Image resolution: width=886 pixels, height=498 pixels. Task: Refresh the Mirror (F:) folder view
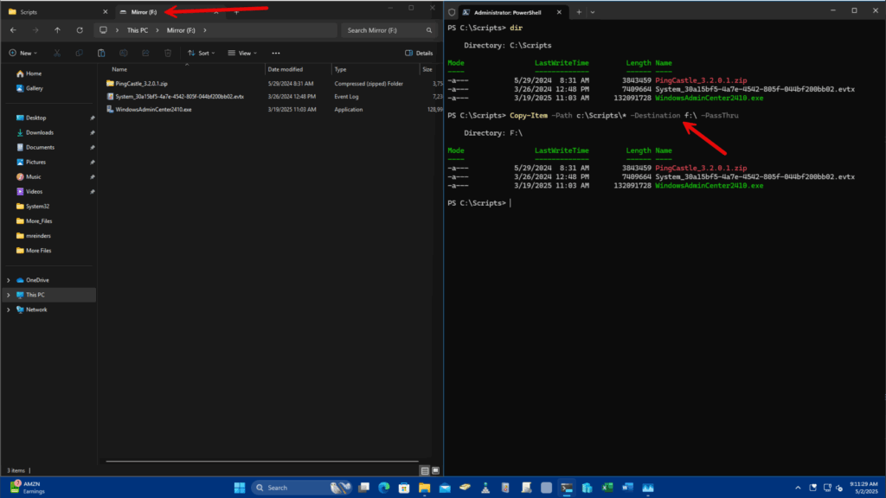(x=80, y=30)
